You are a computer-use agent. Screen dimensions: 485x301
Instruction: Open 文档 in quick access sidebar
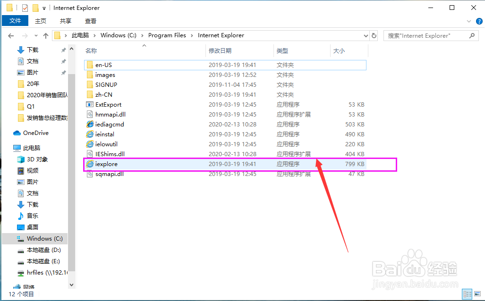point(32,61)
